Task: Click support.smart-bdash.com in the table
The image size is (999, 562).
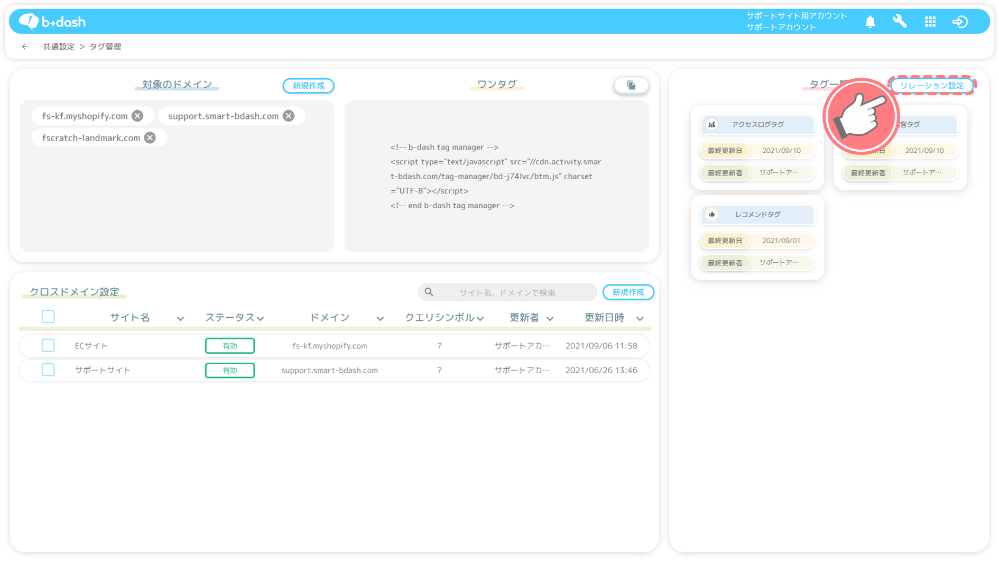Action: [330, 370]
